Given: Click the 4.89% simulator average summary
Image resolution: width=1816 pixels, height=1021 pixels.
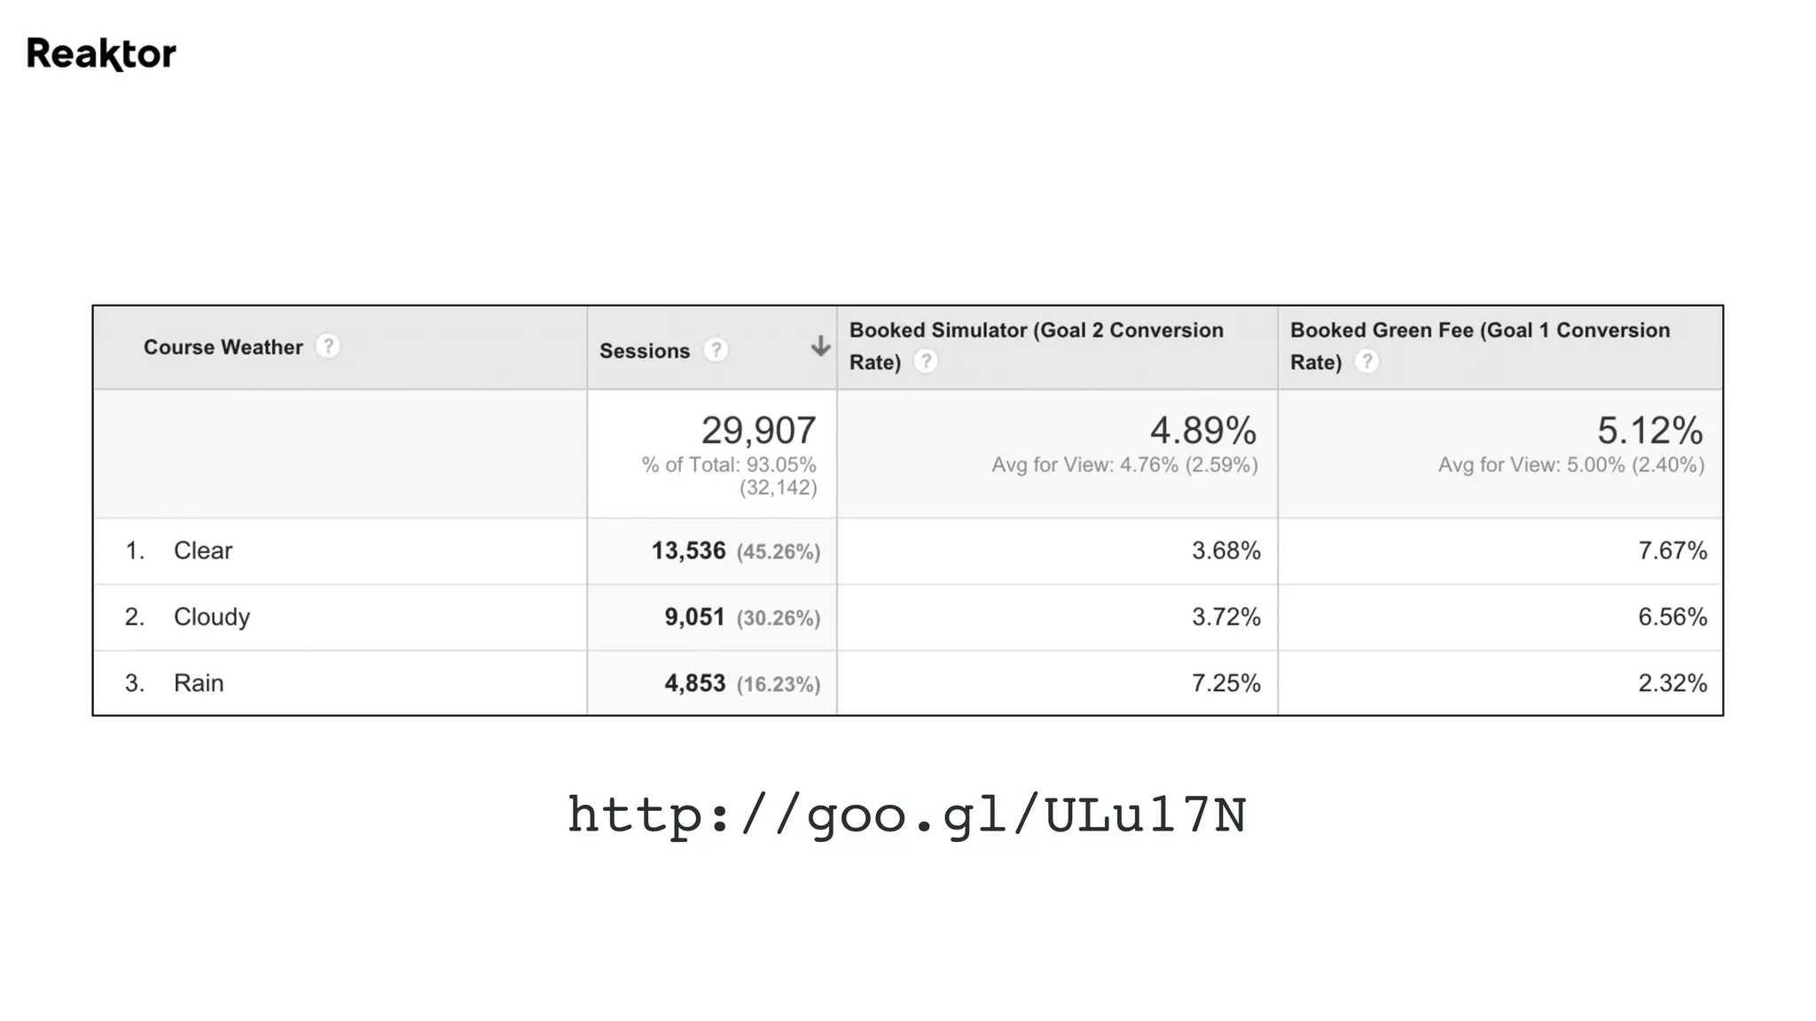Looking at the screenshot, I should tap(1203, 431).
